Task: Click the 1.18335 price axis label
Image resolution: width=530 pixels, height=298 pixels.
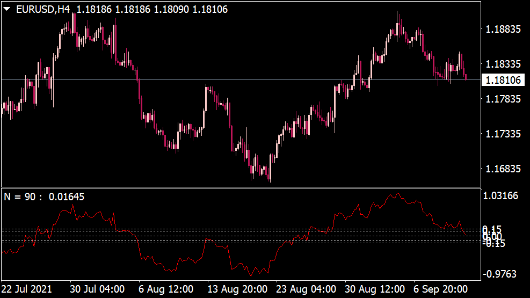Action: 503,64
